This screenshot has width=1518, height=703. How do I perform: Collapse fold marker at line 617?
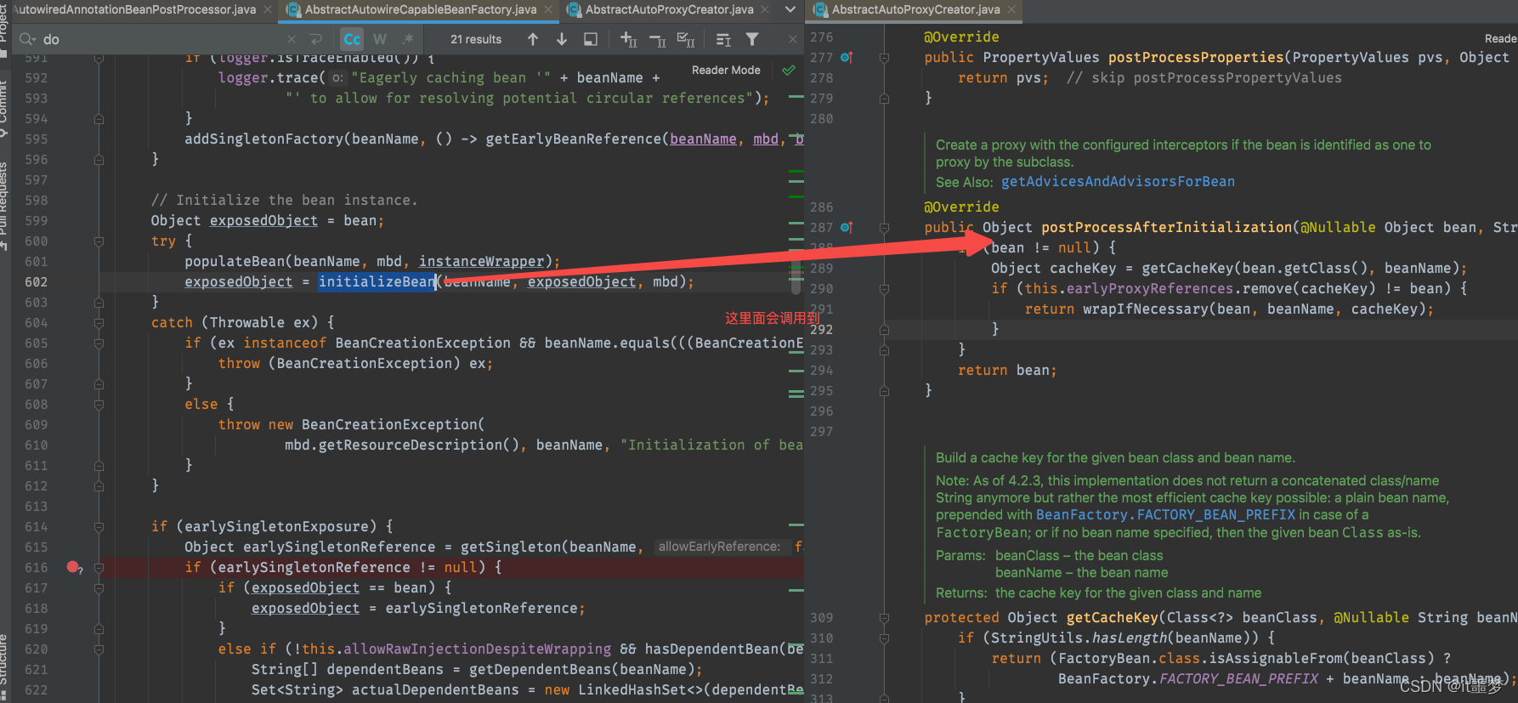[99, 587]
